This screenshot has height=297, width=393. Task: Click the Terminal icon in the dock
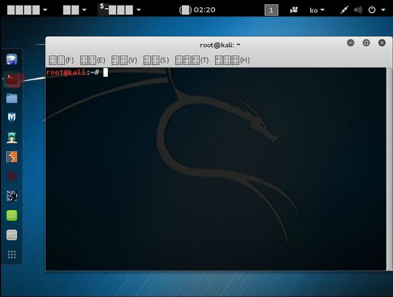pyautogui.click(x=12, y=79)
